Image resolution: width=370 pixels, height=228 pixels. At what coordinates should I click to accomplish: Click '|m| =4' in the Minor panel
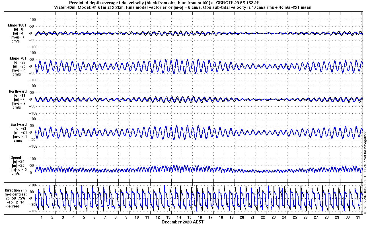(x=18, y=33)
